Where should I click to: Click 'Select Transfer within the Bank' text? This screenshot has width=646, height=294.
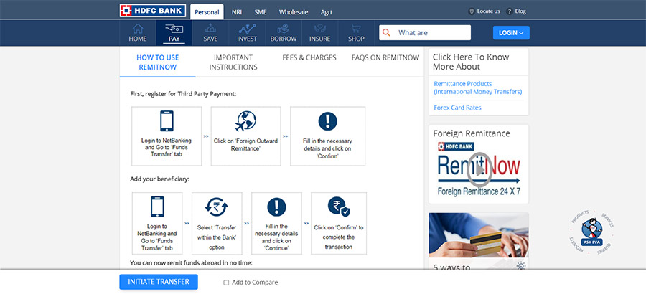(x=217, y=237)
